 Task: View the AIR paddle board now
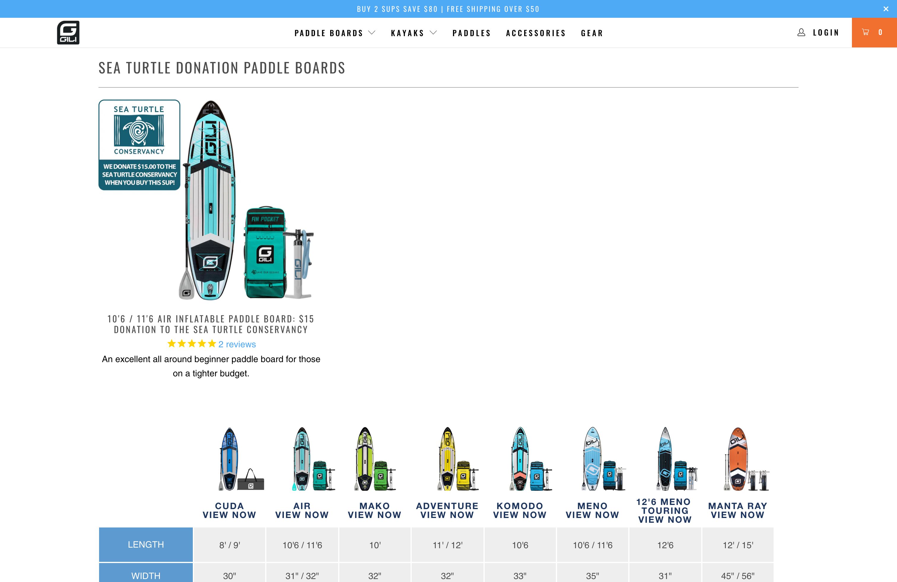coord(301,515)
